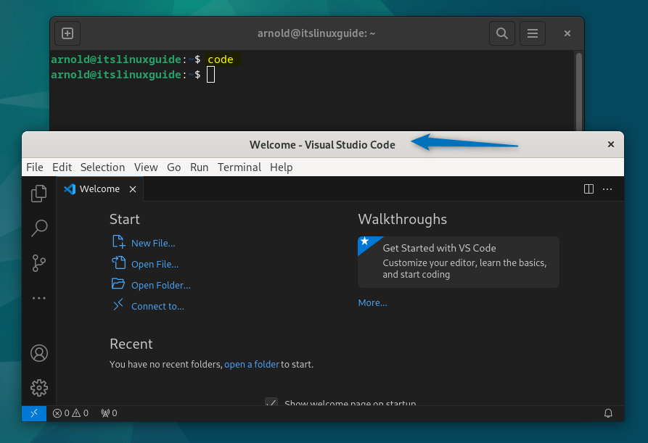The height and width of the screenshot is (443, 648).
Task: Open notifications via bell icon
Action: (608, 413)
